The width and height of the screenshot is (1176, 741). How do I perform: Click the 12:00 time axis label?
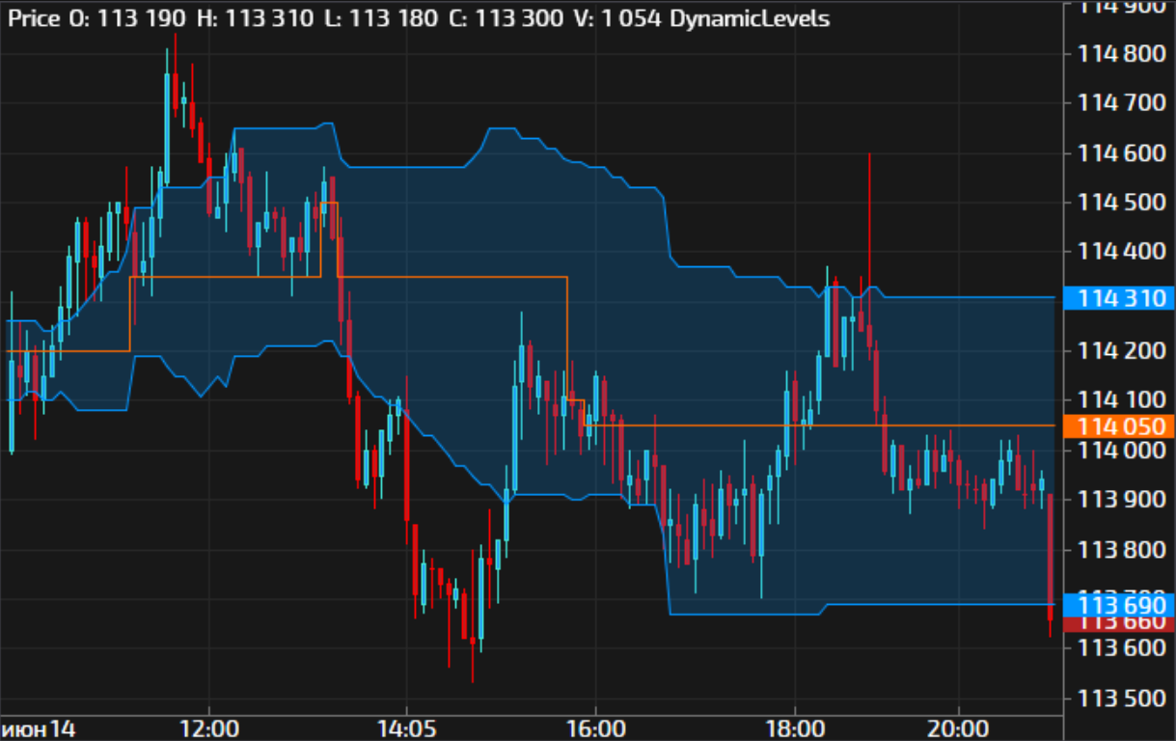tap(209, 727)
